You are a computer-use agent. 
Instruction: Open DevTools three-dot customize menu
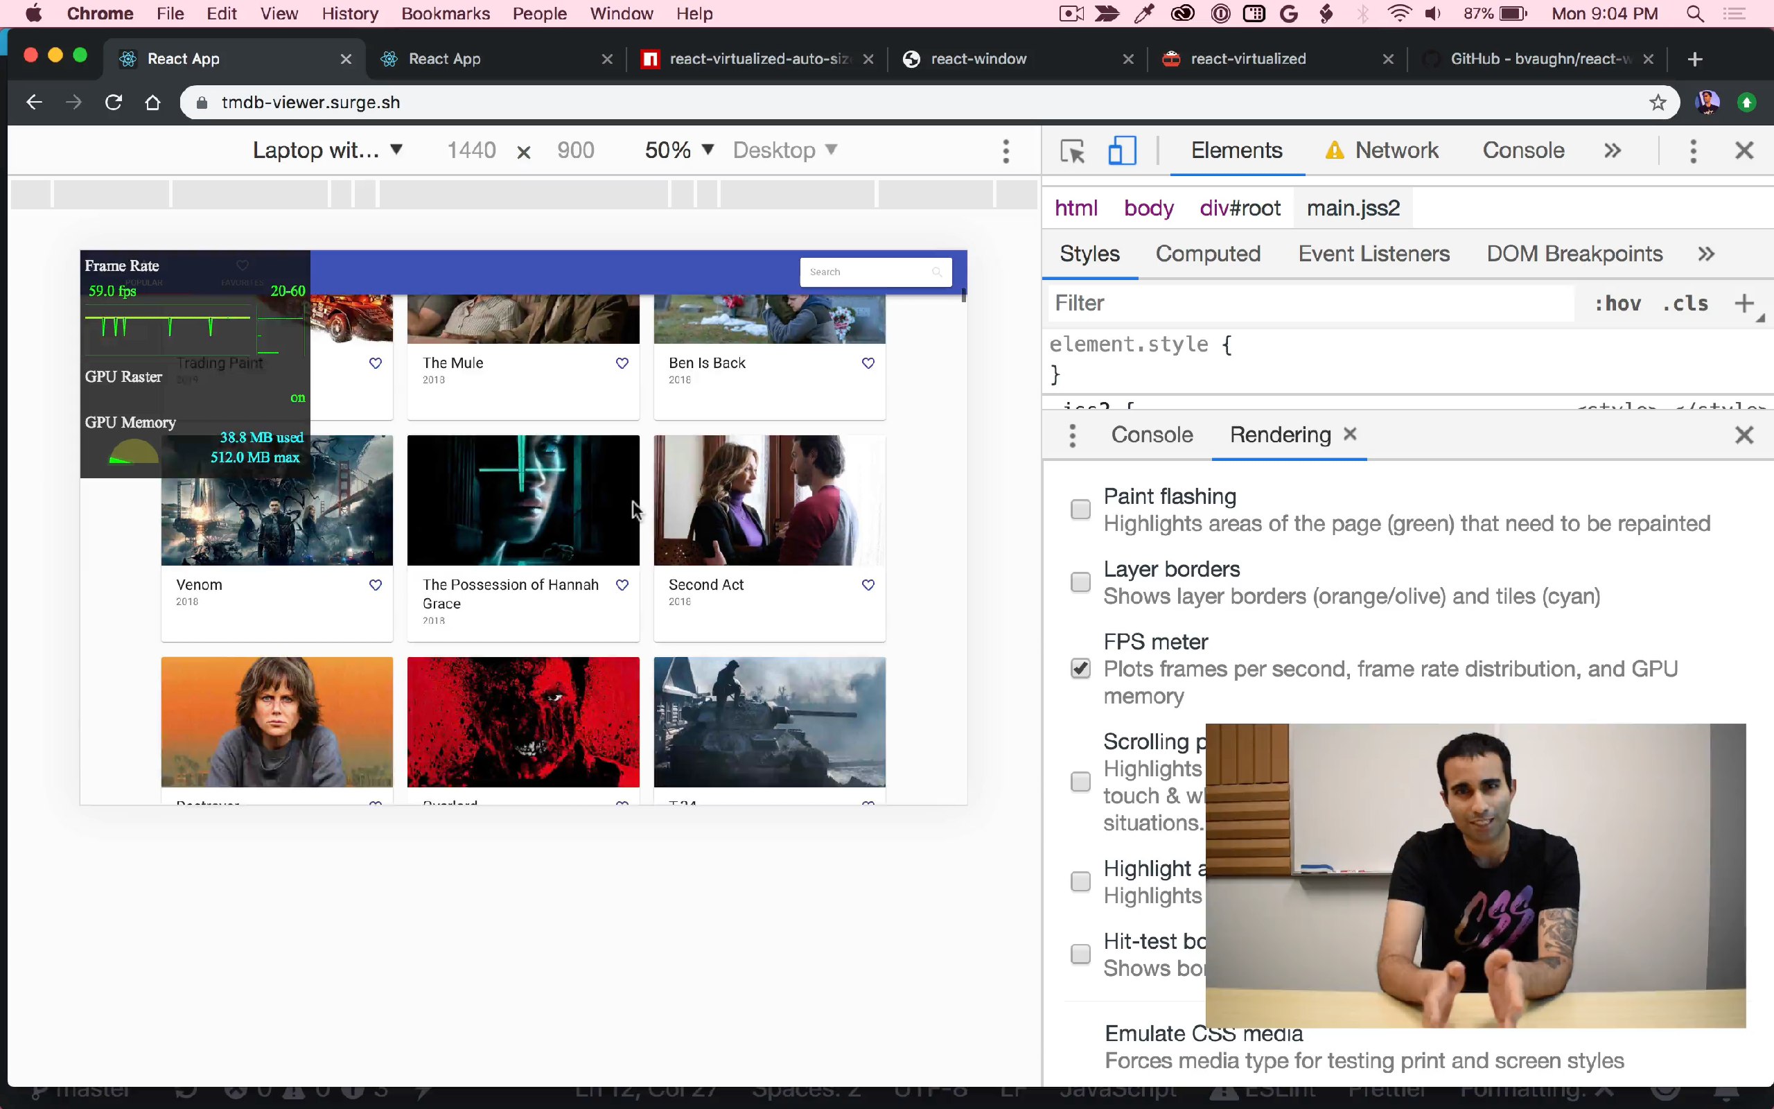point(1693,151)
